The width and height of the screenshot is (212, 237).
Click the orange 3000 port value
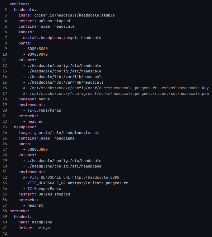(43, 149)
